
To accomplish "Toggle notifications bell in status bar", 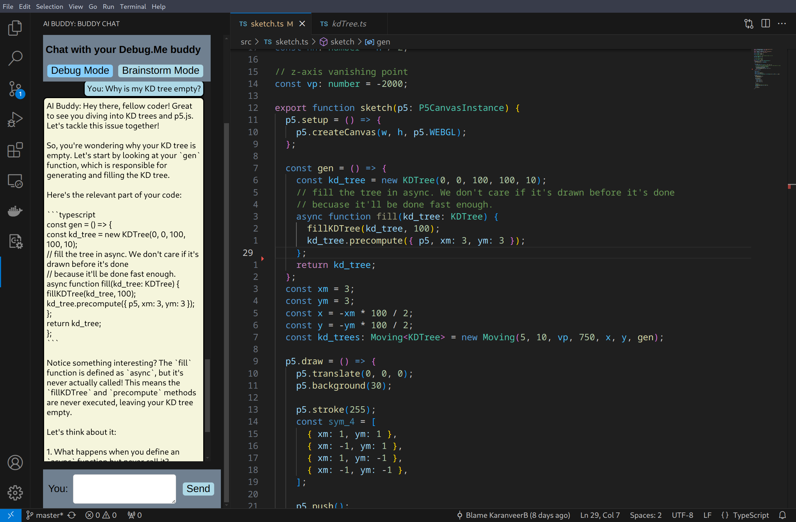I will point(782,515).
